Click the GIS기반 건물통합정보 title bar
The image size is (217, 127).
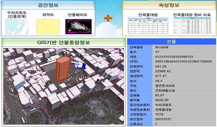click(64, 42)
